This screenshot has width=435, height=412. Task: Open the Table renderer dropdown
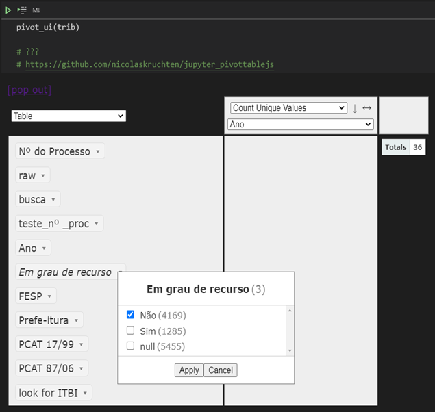click(x=69, y=116)
